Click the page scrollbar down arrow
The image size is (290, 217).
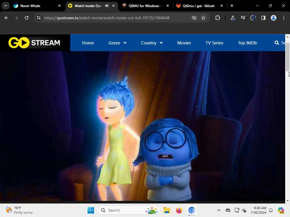[287, 201]
